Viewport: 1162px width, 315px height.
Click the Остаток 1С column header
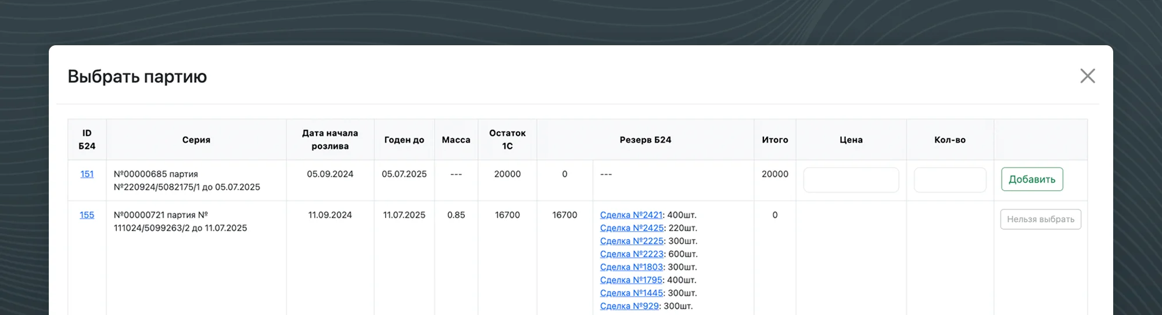tap(507, 140)
